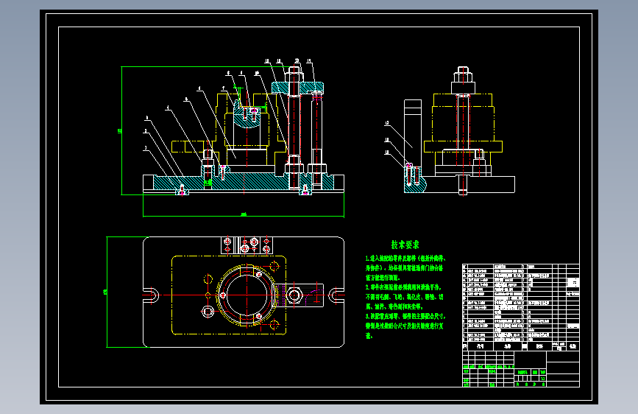Select the large central circle in plan view

pos(247,295)
